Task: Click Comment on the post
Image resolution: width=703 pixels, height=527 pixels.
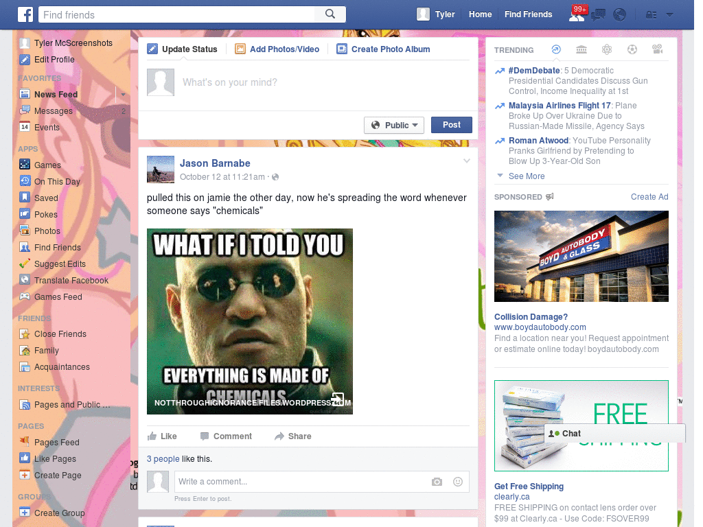Action: click(x=226, y=436)
